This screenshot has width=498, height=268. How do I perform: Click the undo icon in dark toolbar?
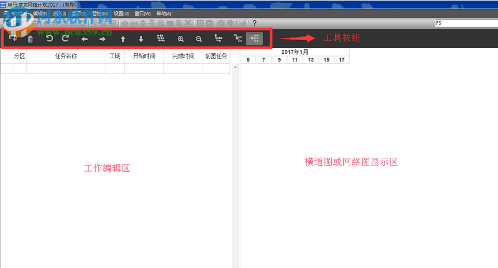coord(49,39)
